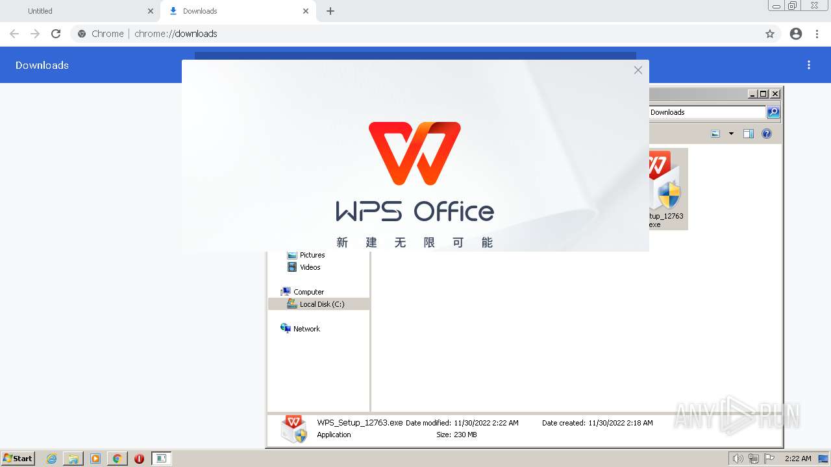Bookmark this page with the star
Image resolution: width=831 pixels, height=467 pixels.
(x=770, y=34)
